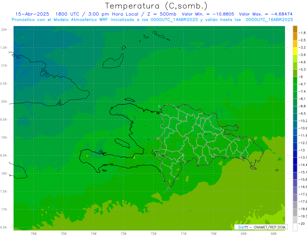Screen dimensions: 307x237
Task: Pick the brown-orange swatch above -1.8
Action: 295,29
